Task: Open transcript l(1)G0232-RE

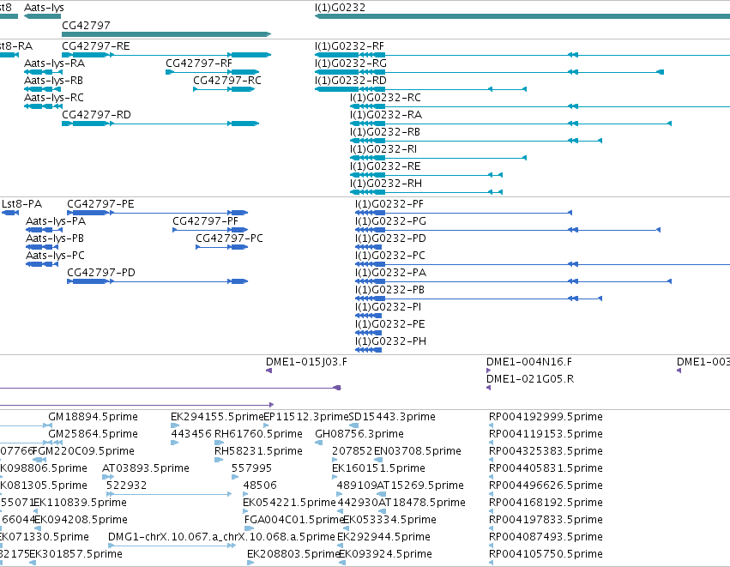Action: (x=385, y=166)
